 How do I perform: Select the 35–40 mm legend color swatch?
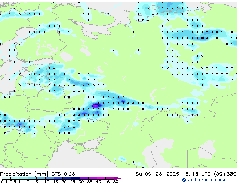click(x=92, y=178)
